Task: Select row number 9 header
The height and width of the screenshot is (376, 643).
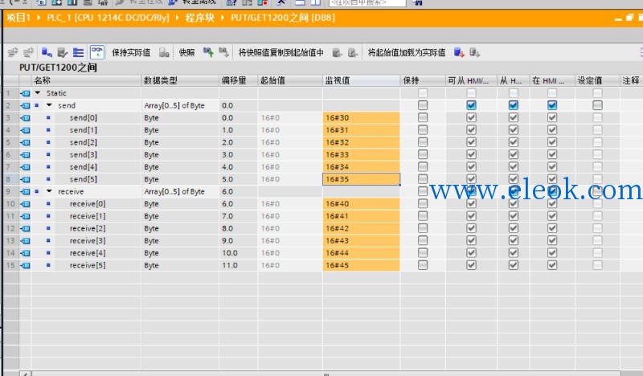Action: (10, 191)
